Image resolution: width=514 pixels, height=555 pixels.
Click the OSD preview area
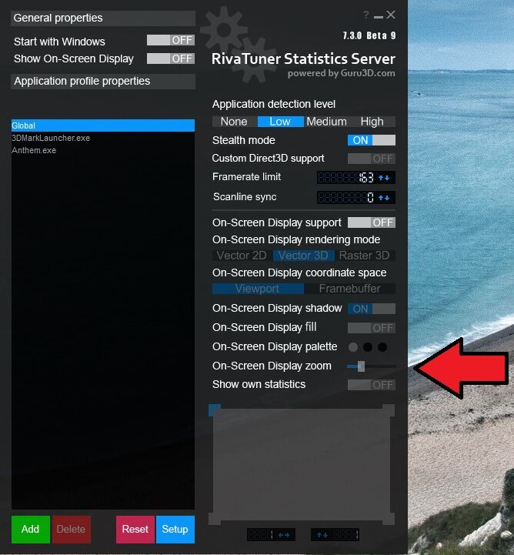[x=302, y=464]
